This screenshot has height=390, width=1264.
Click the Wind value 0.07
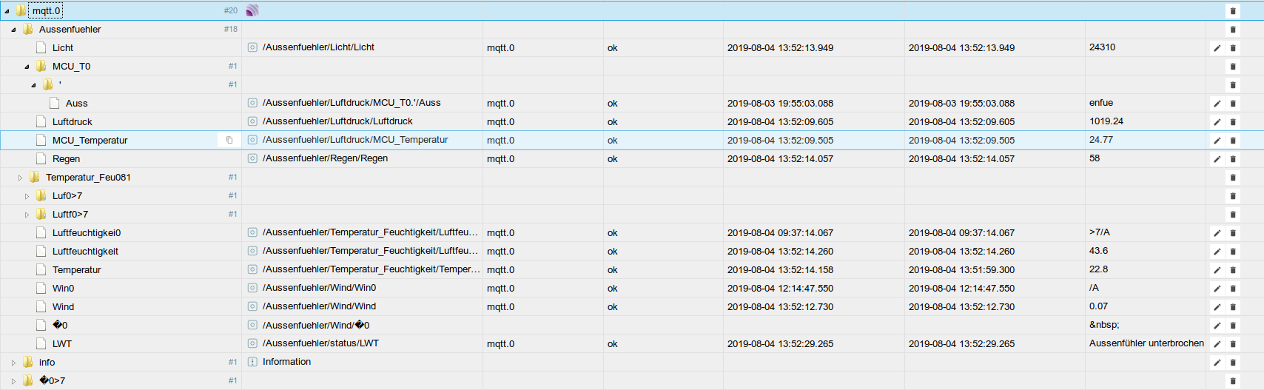coord(1098,306)
